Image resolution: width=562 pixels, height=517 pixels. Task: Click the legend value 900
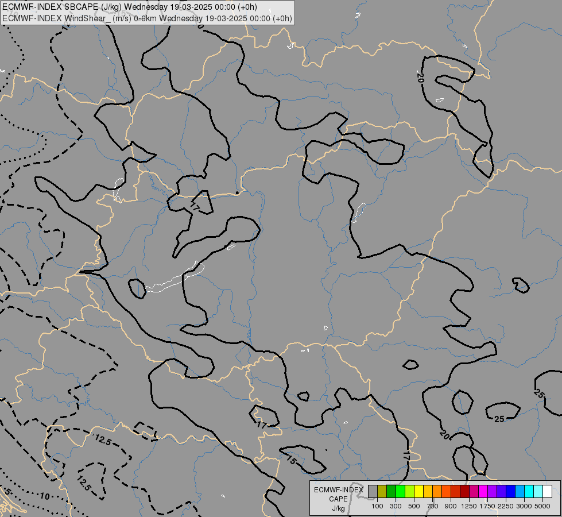pos(451,506)
